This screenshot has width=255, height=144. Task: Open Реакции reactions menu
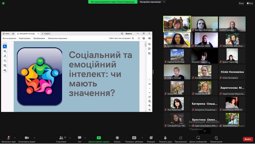151,138
